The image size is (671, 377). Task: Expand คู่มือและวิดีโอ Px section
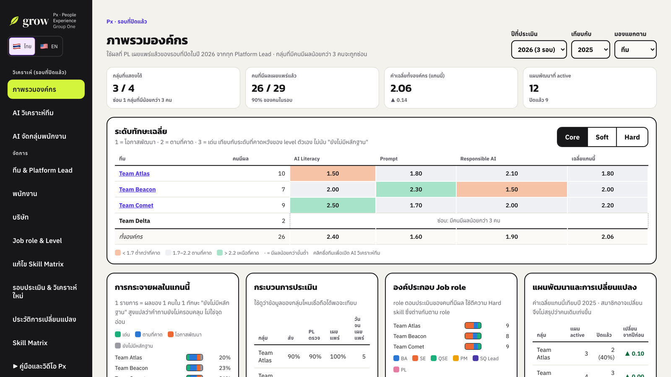46,366
